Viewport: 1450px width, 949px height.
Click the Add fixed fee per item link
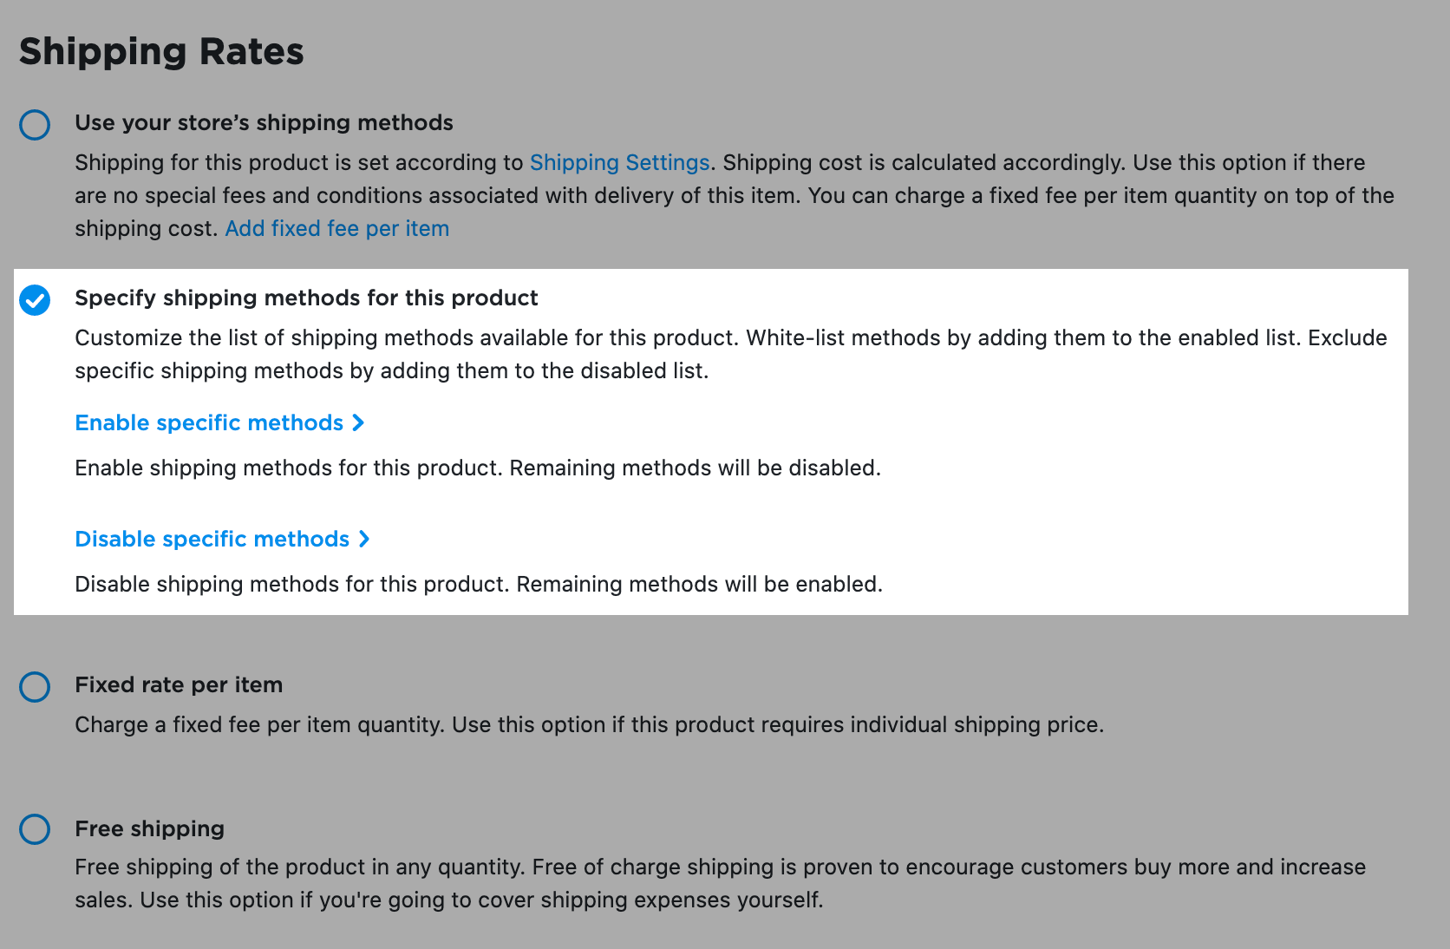pos(336,229)
